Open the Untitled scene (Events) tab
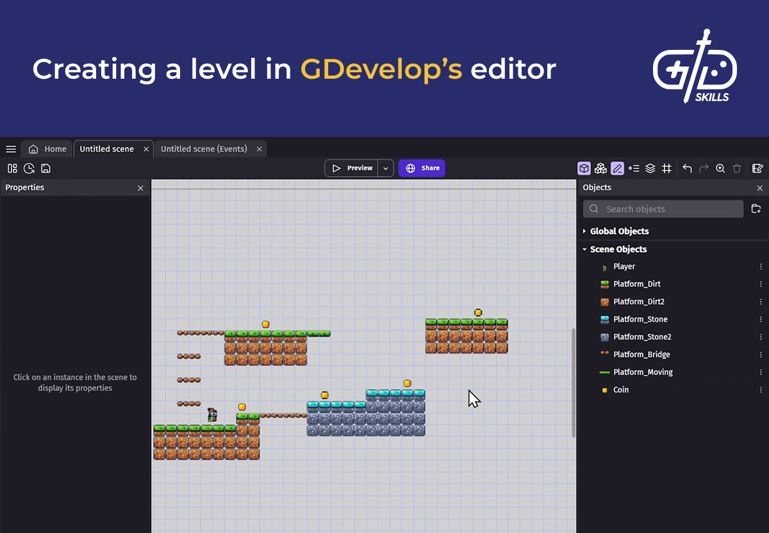 (x=204, y=148)
